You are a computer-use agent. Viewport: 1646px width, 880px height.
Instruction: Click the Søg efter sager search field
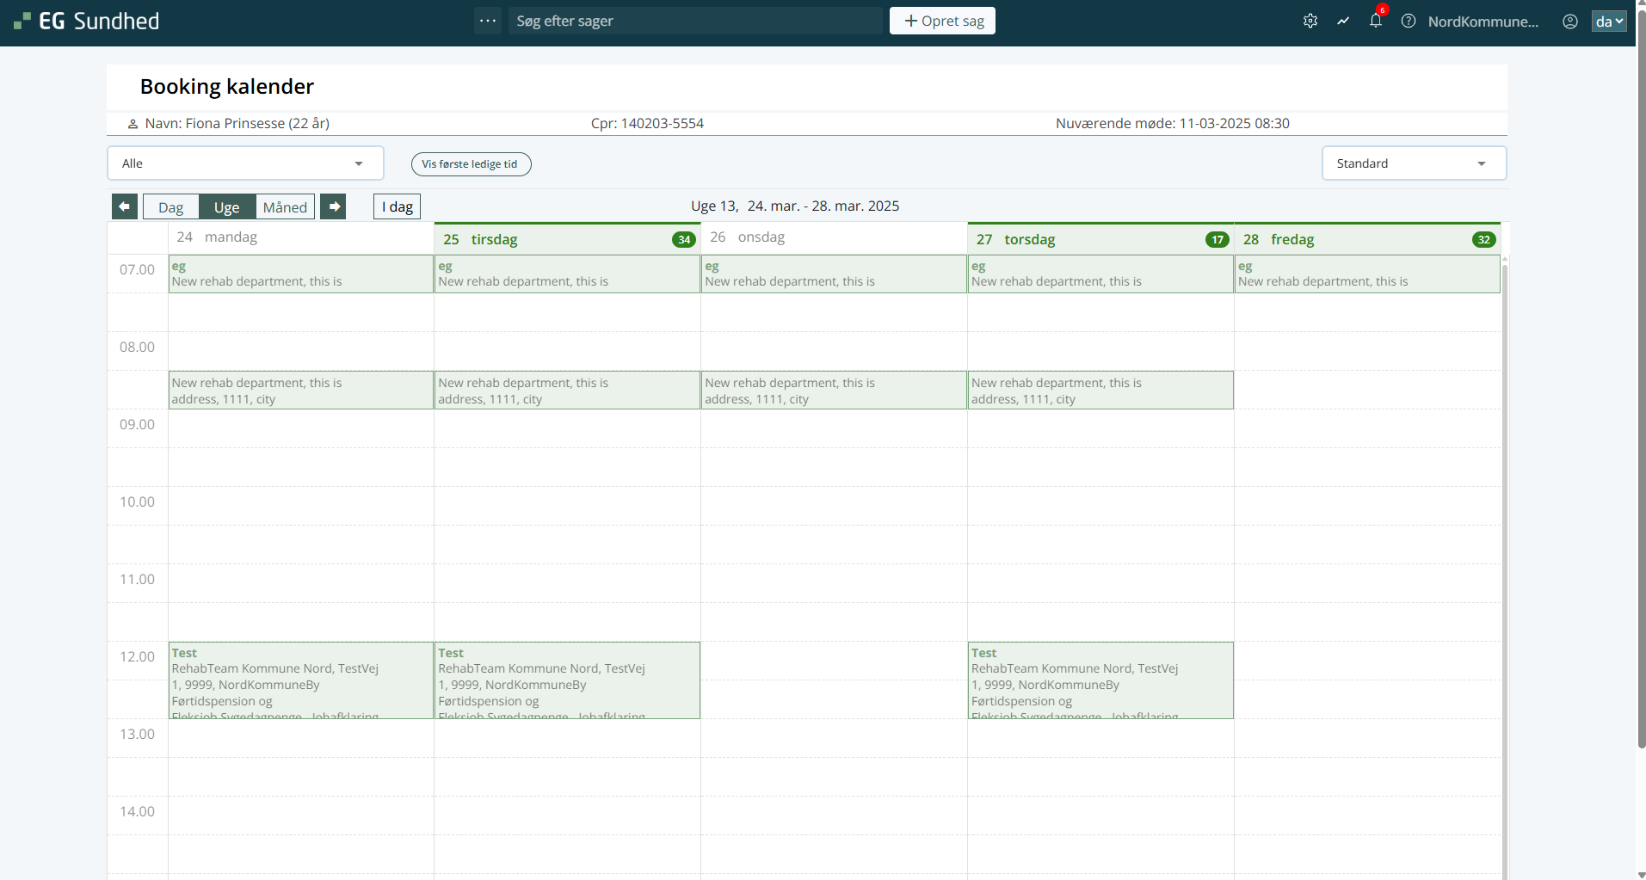coord(697,21)
